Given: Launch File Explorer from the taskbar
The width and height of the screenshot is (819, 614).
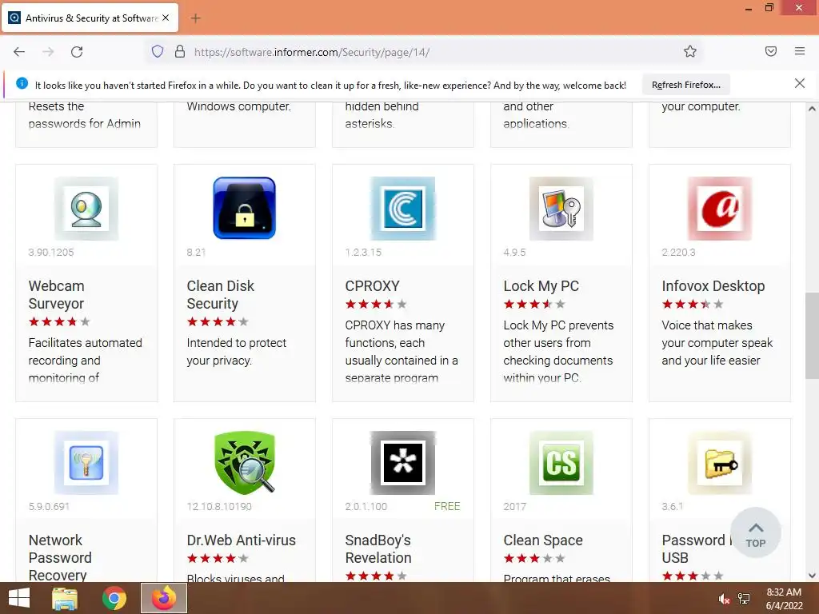Looking at the screenshot, I should point(65,598).
